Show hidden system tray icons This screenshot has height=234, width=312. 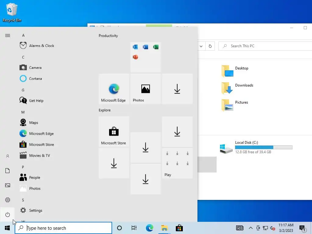251,228
